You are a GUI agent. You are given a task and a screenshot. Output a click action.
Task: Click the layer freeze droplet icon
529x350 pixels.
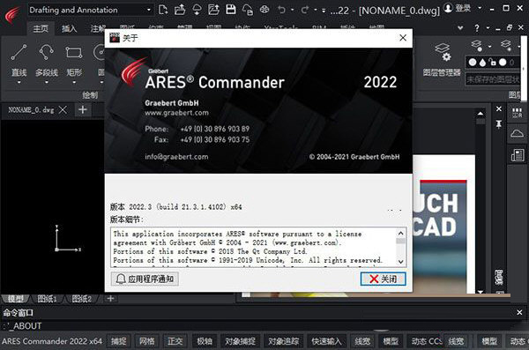click(x=482, y=62)
